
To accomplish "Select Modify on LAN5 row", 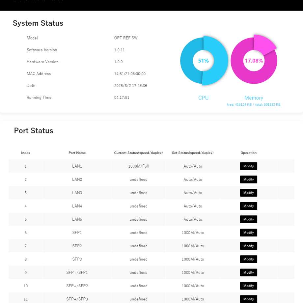I will click(249, 219).
